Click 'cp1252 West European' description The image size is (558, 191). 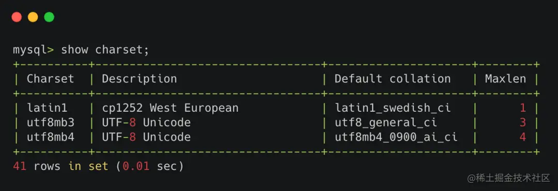[170, 108]
